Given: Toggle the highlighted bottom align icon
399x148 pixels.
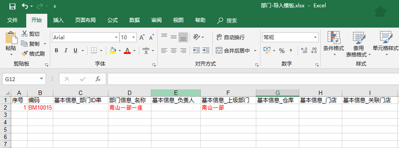Looking at the screenshot, I should tap(183, 37).
